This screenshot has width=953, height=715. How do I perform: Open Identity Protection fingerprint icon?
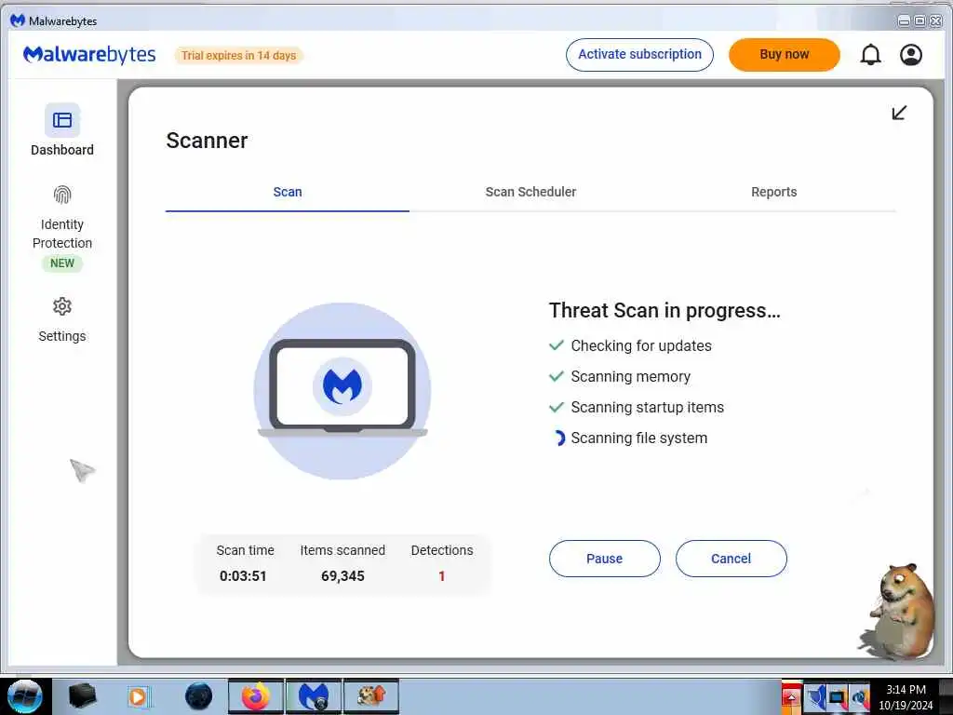62,195
